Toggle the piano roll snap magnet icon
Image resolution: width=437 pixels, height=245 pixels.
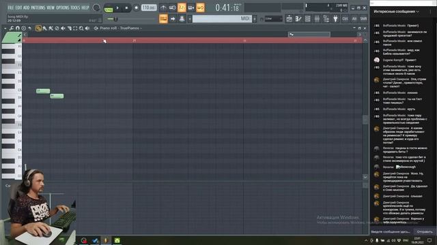point(18,29)
